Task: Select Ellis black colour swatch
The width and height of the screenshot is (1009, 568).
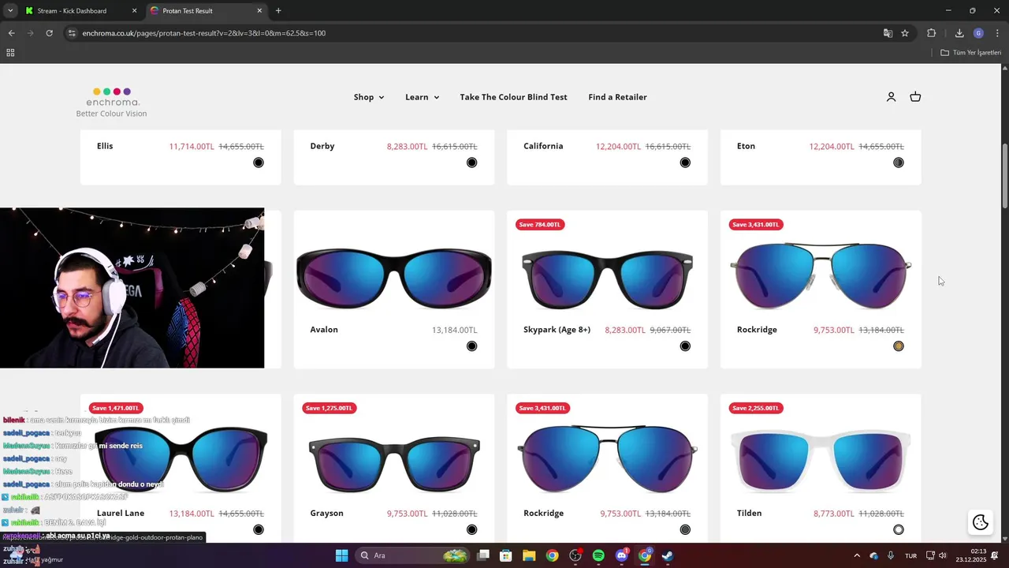Action: point(259,163)
